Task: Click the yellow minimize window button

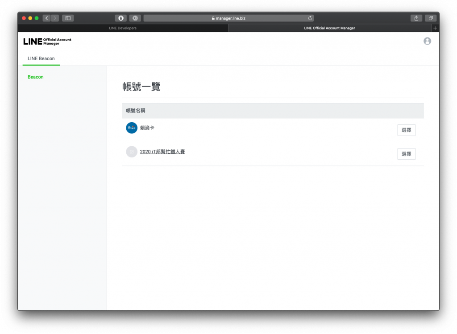Action: coord(30,18)
